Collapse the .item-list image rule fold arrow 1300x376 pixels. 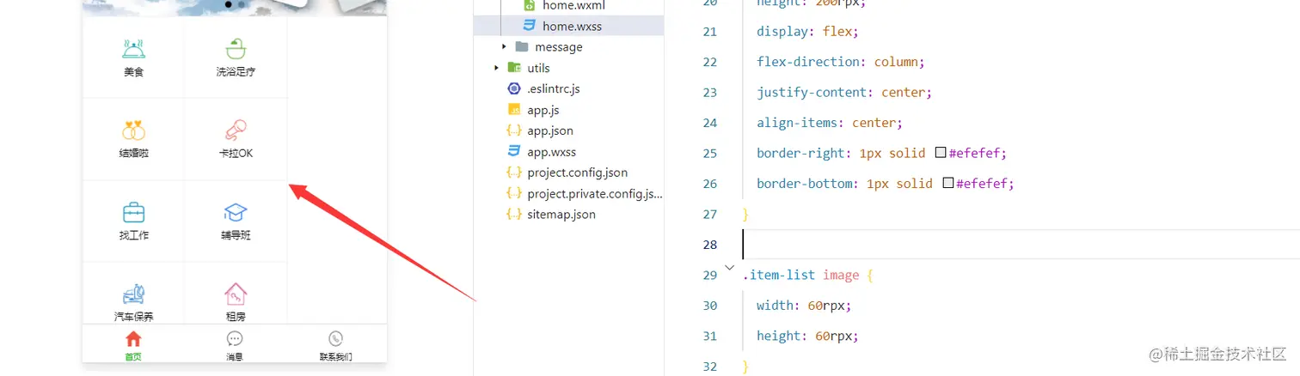[x=730, y=268]
